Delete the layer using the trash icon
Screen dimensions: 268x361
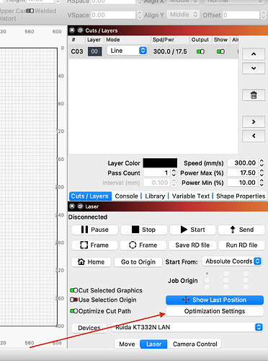[x=254, y=95]
